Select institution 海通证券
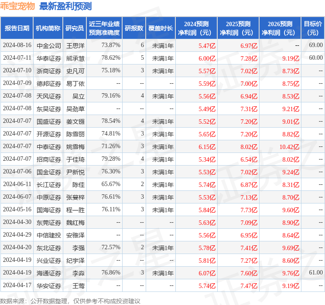 (x=49, y=273)
